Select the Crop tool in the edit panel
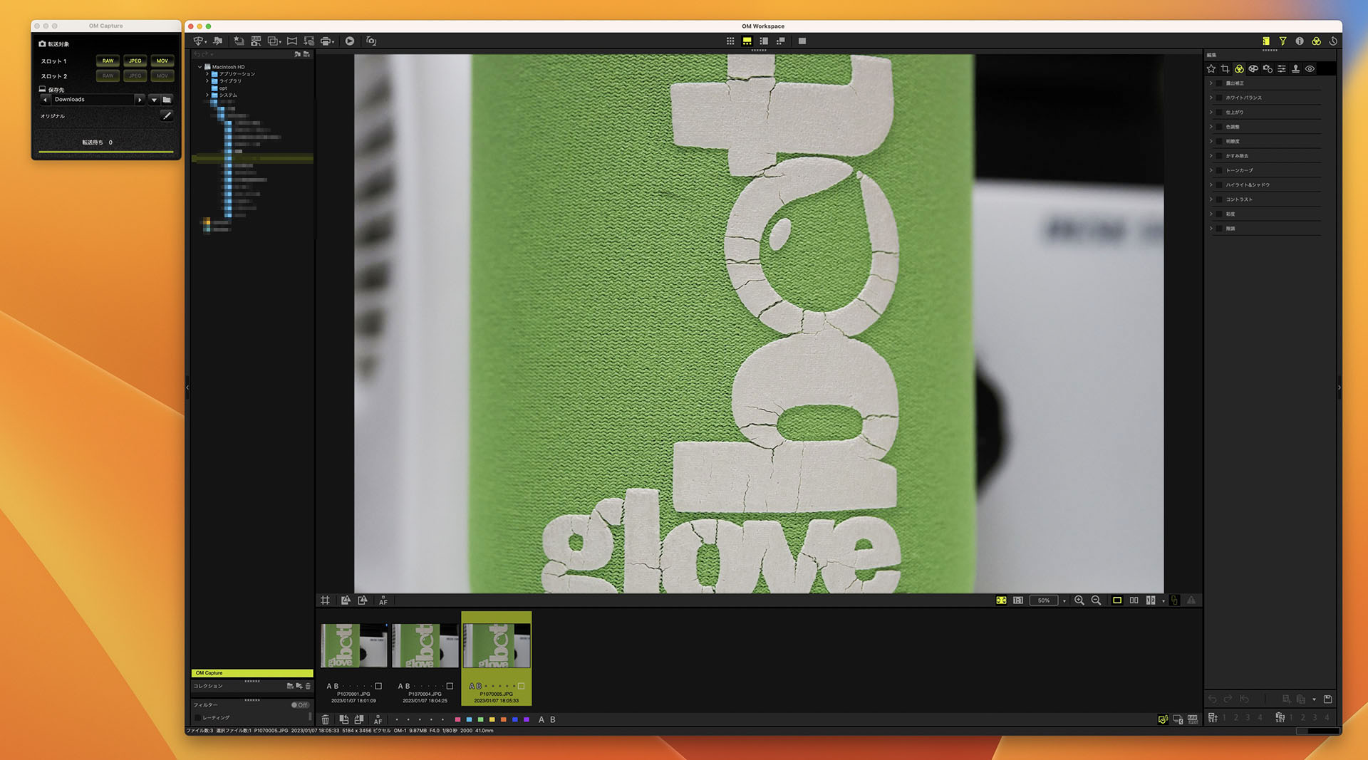 click(1225, 68)
